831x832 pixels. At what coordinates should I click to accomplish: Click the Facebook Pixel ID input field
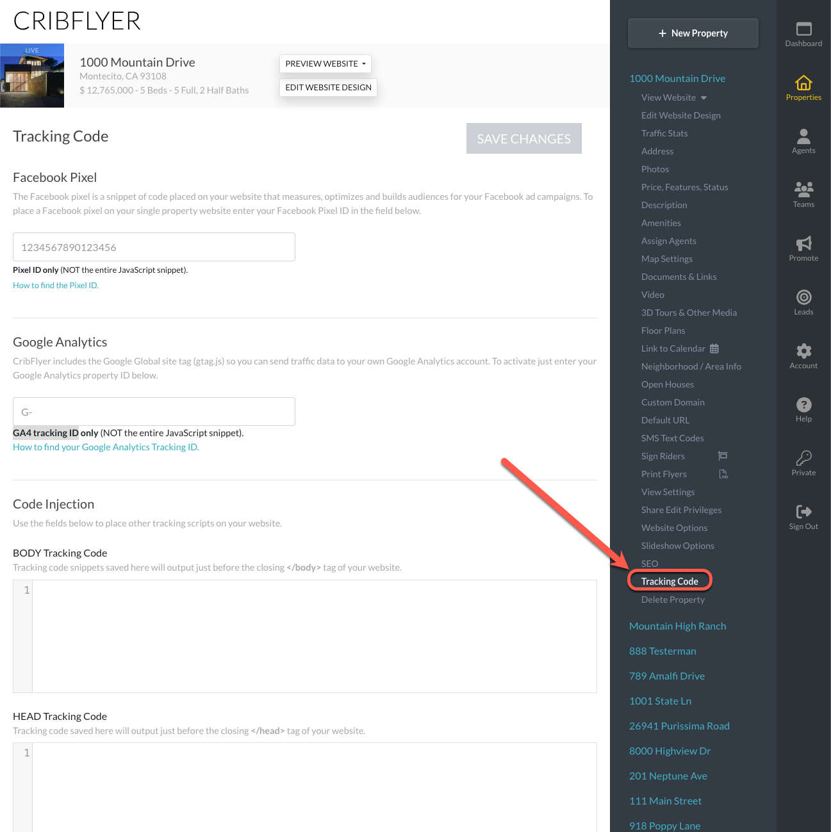[154, 247]
